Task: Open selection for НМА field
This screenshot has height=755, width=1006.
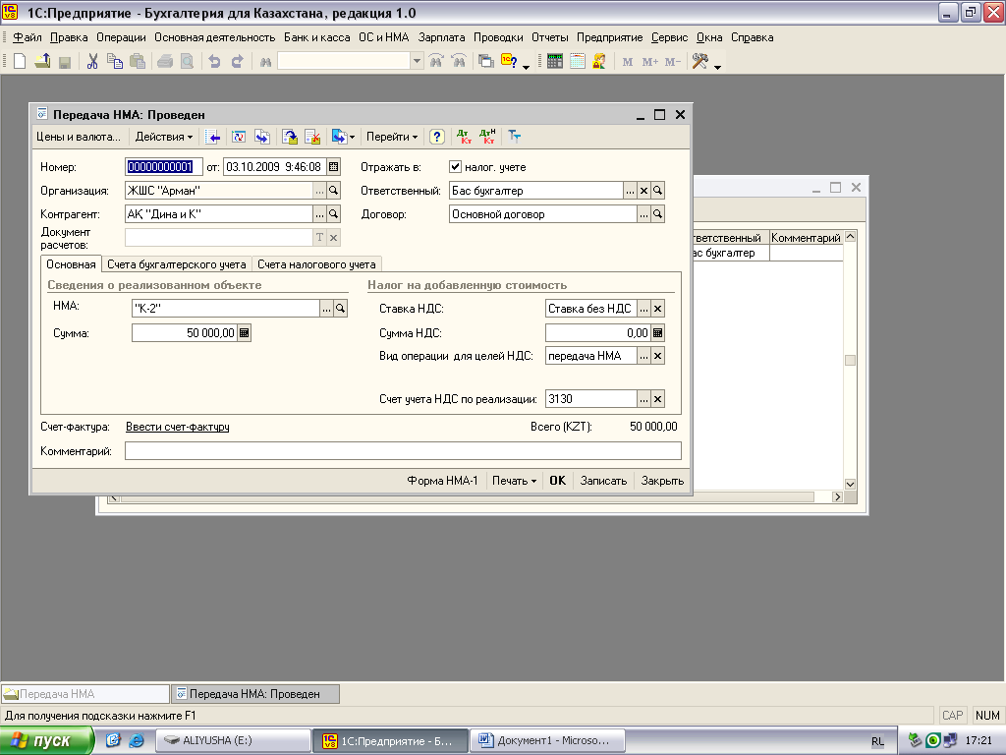Action: pyautogui.click(x=326, y=309)
